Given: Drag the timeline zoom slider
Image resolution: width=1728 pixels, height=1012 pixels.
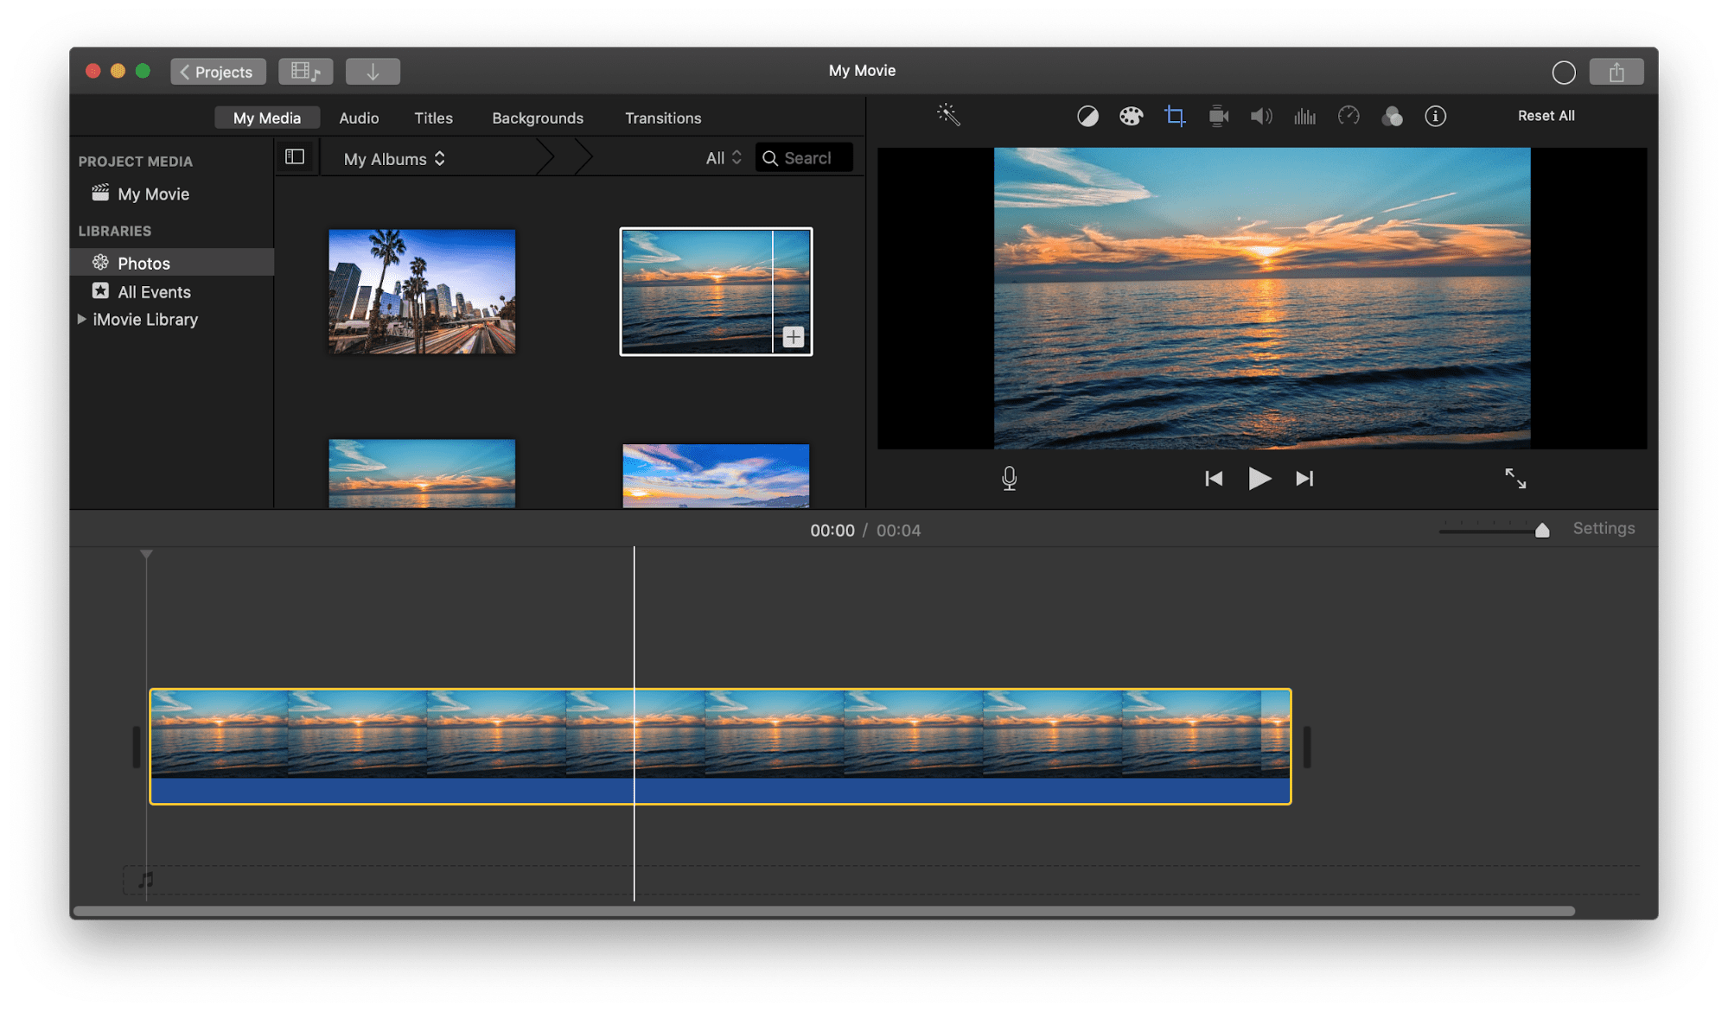Looking at the screenshot, I should point(1541,530).
